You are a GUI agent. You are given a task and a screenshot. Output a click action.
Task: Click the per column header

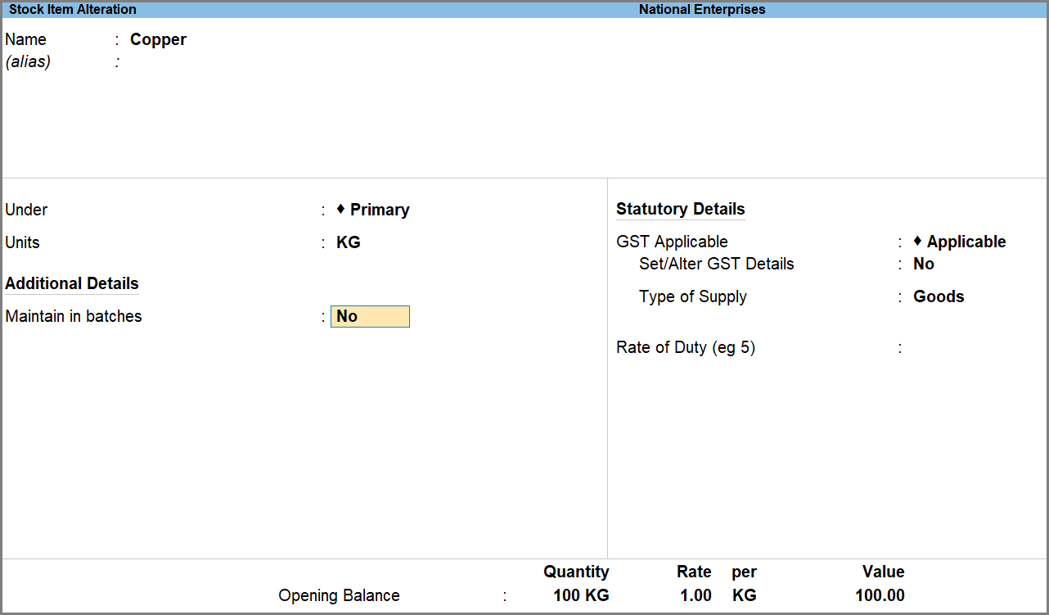[745, 572]
